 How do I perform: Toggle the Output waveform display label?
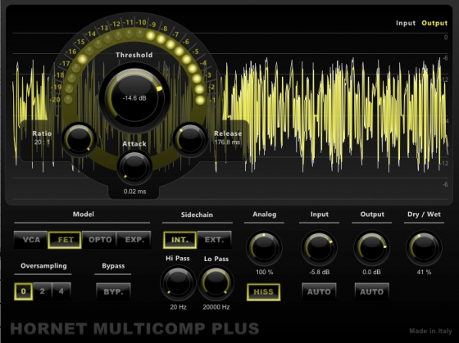pyautogui.click(x=434, y=23)
